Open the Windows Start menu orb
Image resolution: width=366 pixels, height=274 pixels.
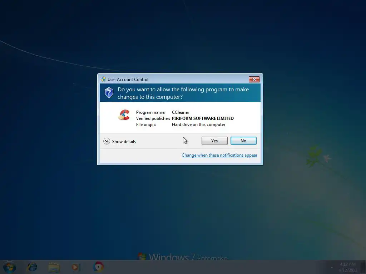[9, 267]
